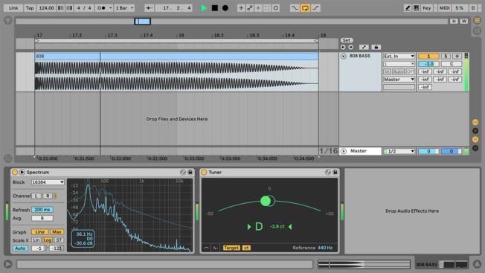Toggle Draw Mode pencil icon
Screen dimensions: 485x273
408,8
